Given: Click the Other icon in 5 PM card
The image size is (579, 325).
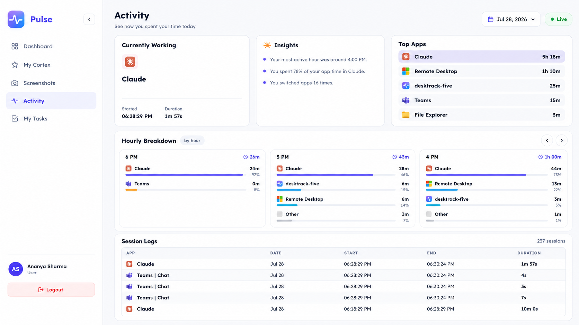Looking at the screenshot, I should pos(279,214).
